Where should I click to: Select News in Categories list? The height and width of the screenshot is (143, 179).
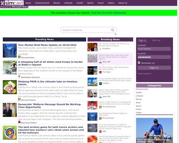pyautogui.click(x=138, y=102)
